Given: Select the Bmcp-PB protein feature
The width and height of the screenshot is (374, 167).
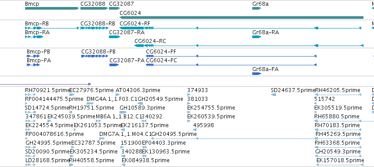Looking at the screenshot, I should click(x=33, y=56).
